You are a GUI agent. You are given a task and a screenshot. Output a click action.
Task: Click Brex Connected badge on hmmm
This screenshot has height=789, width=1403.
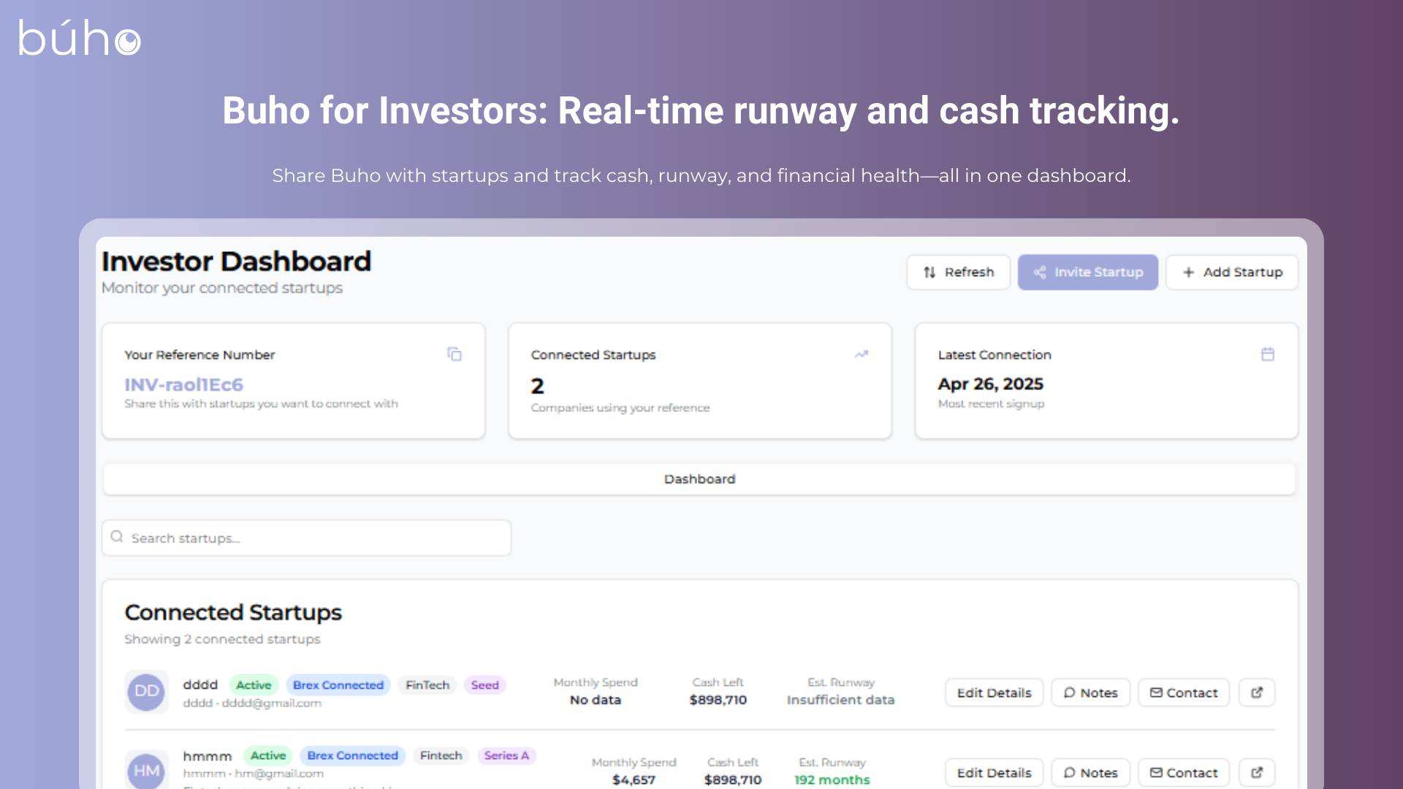pyautogui.click(x=352, y=755)
